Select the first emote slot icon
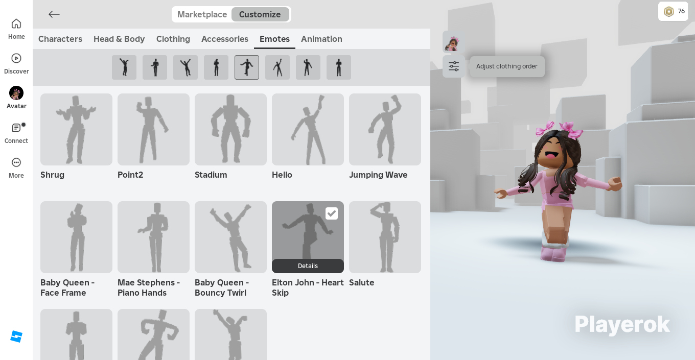Viewport: 695px width, 360px height. coord(124,67)
